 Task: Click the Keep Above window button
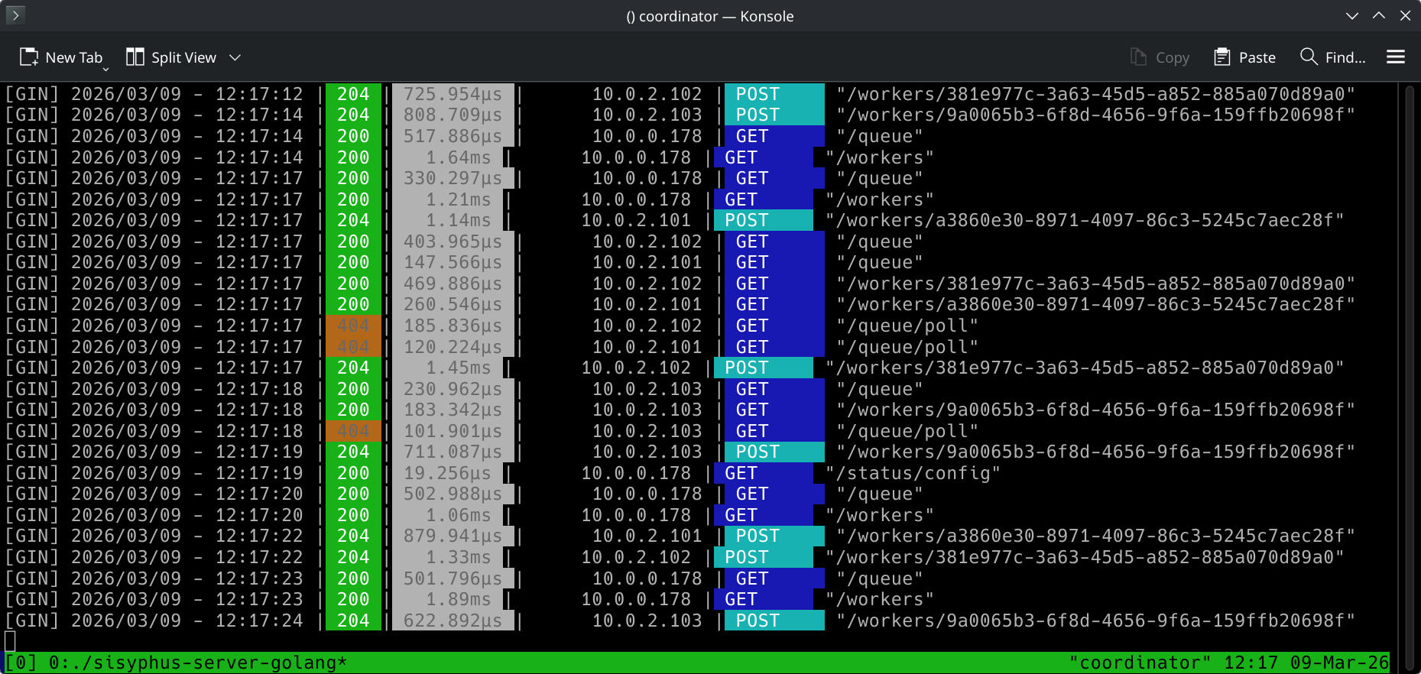(1379, 15)
